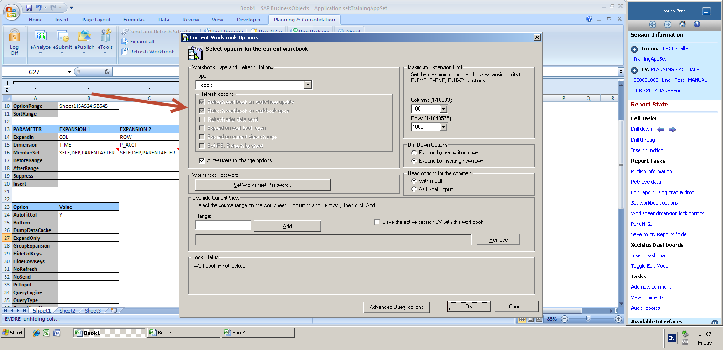
Task: Click the insert new worksheet tab icon
Action: [113, 310]
